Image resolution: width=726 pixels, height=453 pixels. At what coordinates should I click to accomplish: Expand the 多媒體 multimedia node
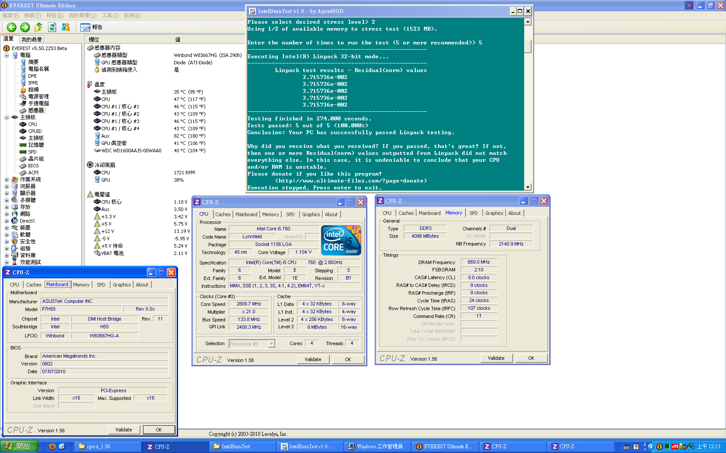[x=6, y=200]
